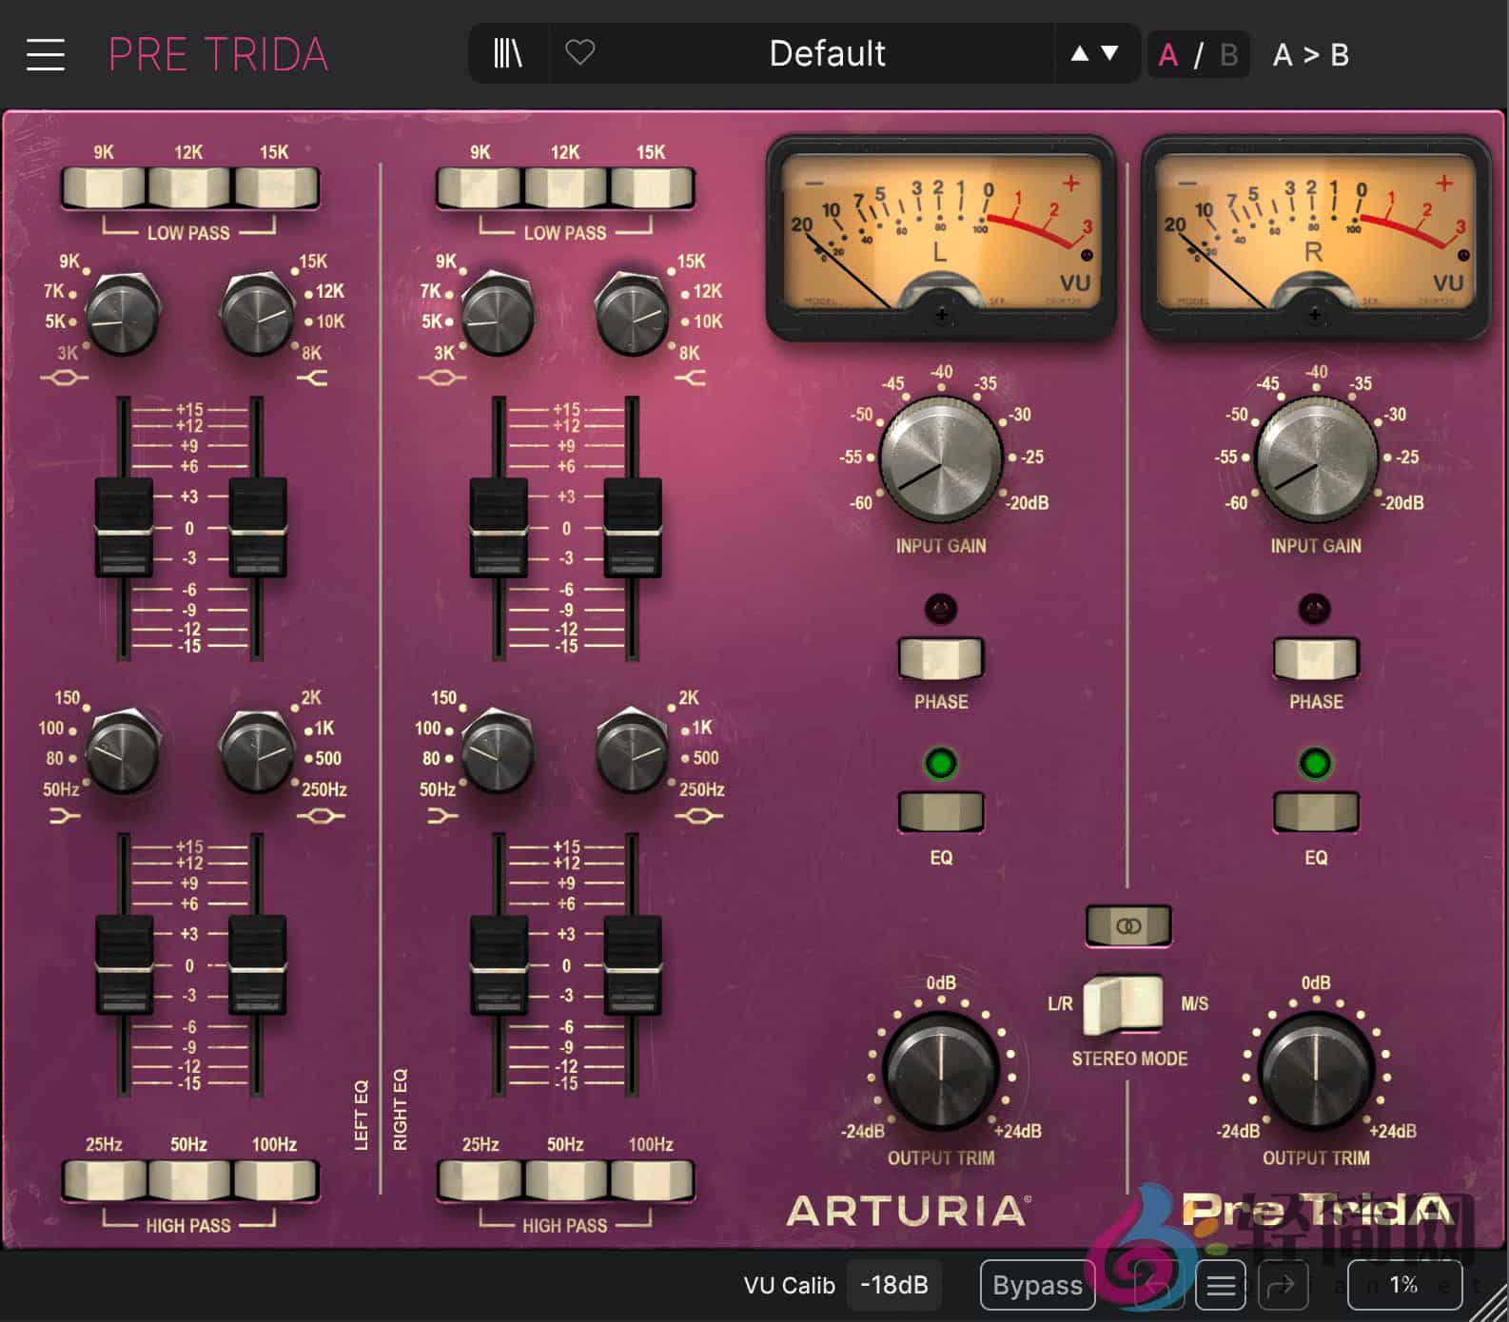Screen dimensions: 1509x1322
Task: Select the next preset with the down arrow
Action: [x=1109, y=53]
